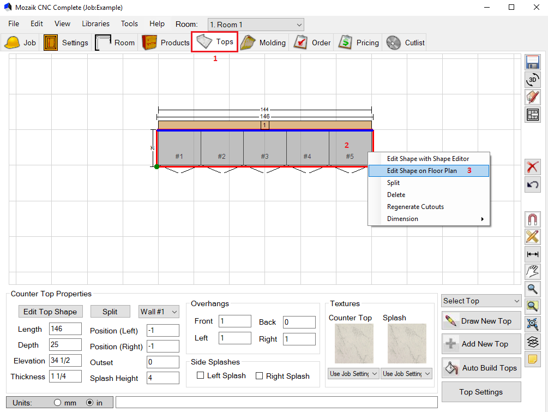Click the layers stack icon

coord(532,342)
